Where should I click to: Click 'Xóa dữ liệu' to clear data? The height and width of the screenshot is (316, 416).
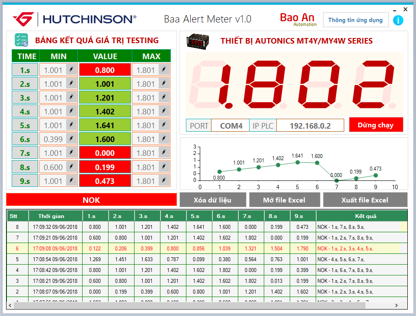(212, 200)
